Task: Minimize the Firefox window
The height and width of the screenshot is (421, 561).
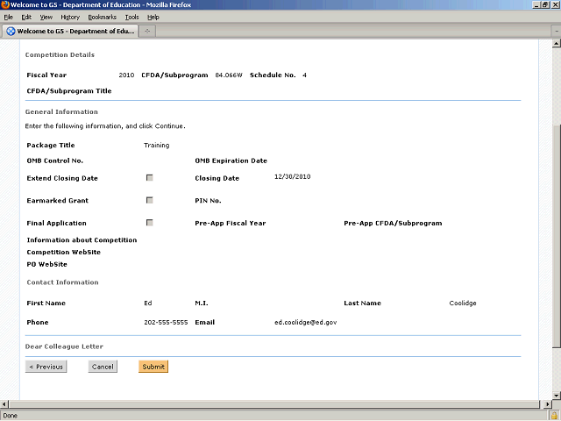Action: tap(536, 4)
